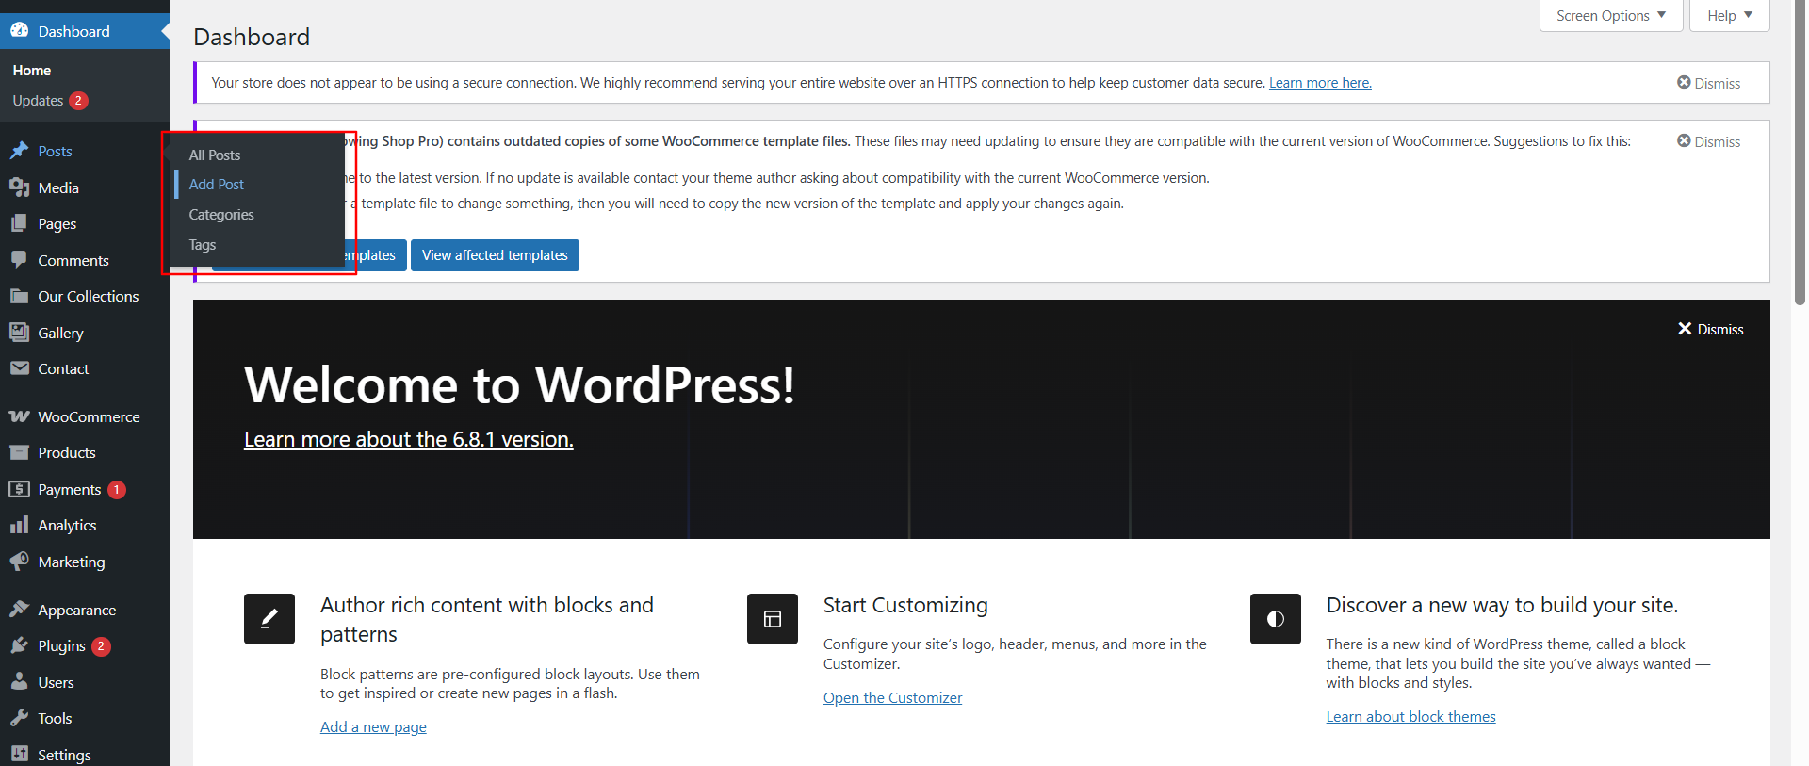Choose Categories in the Posts submenu
Image resolution: width=1809 pixels, height=766 pixels.
click(x=221, y=215)
